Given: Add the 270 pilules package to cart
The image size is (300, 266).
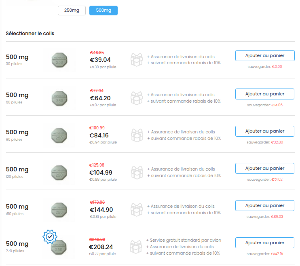Looking at the screenshot, I should click(x=265, y=243).
